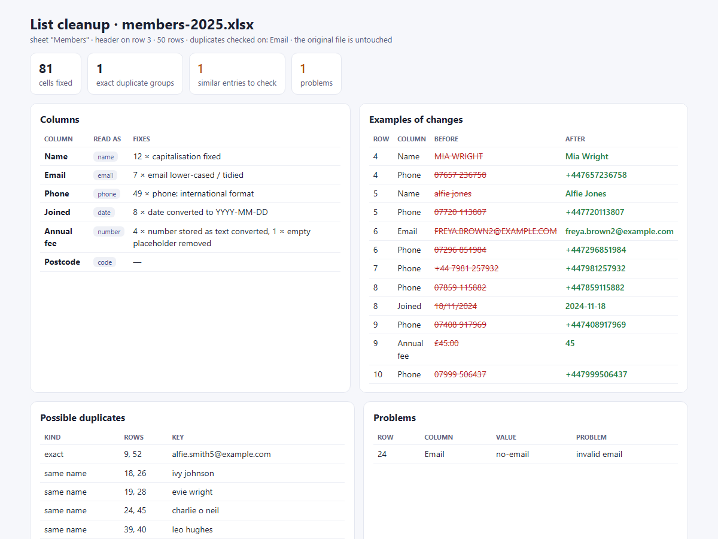The image size is (718, 539).
Task: Click "49 × phone: international format"
Action: (193, 193)
